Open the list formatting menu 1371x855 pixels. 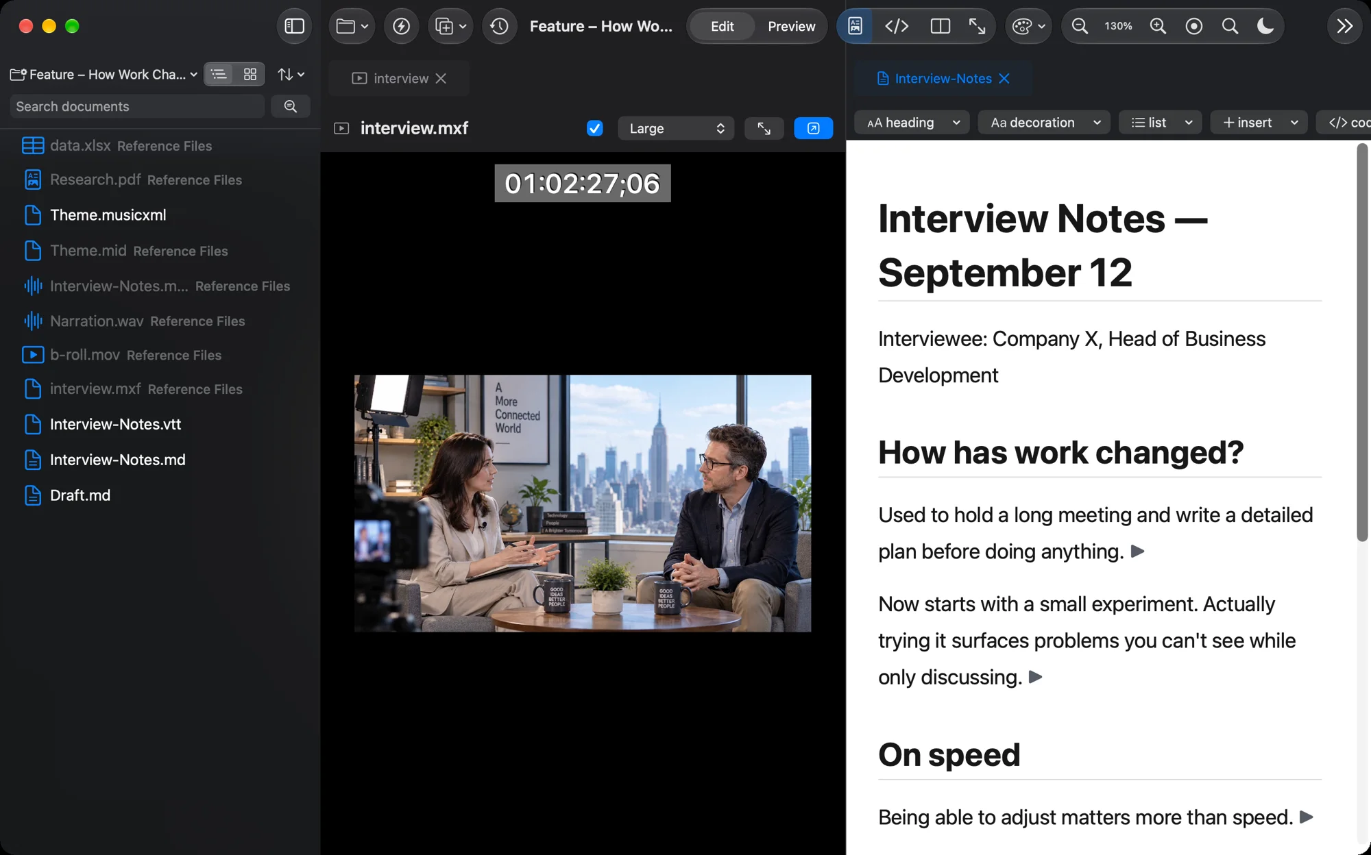(x=1161, y=122)
